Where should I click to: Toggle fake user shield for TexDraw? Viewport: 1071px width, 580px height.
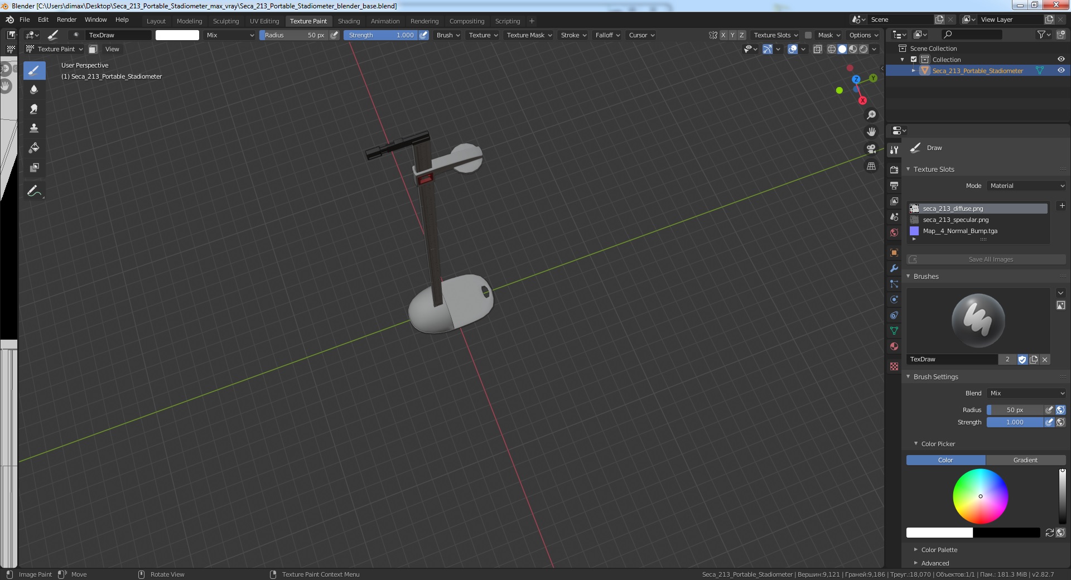point(1022,360)
